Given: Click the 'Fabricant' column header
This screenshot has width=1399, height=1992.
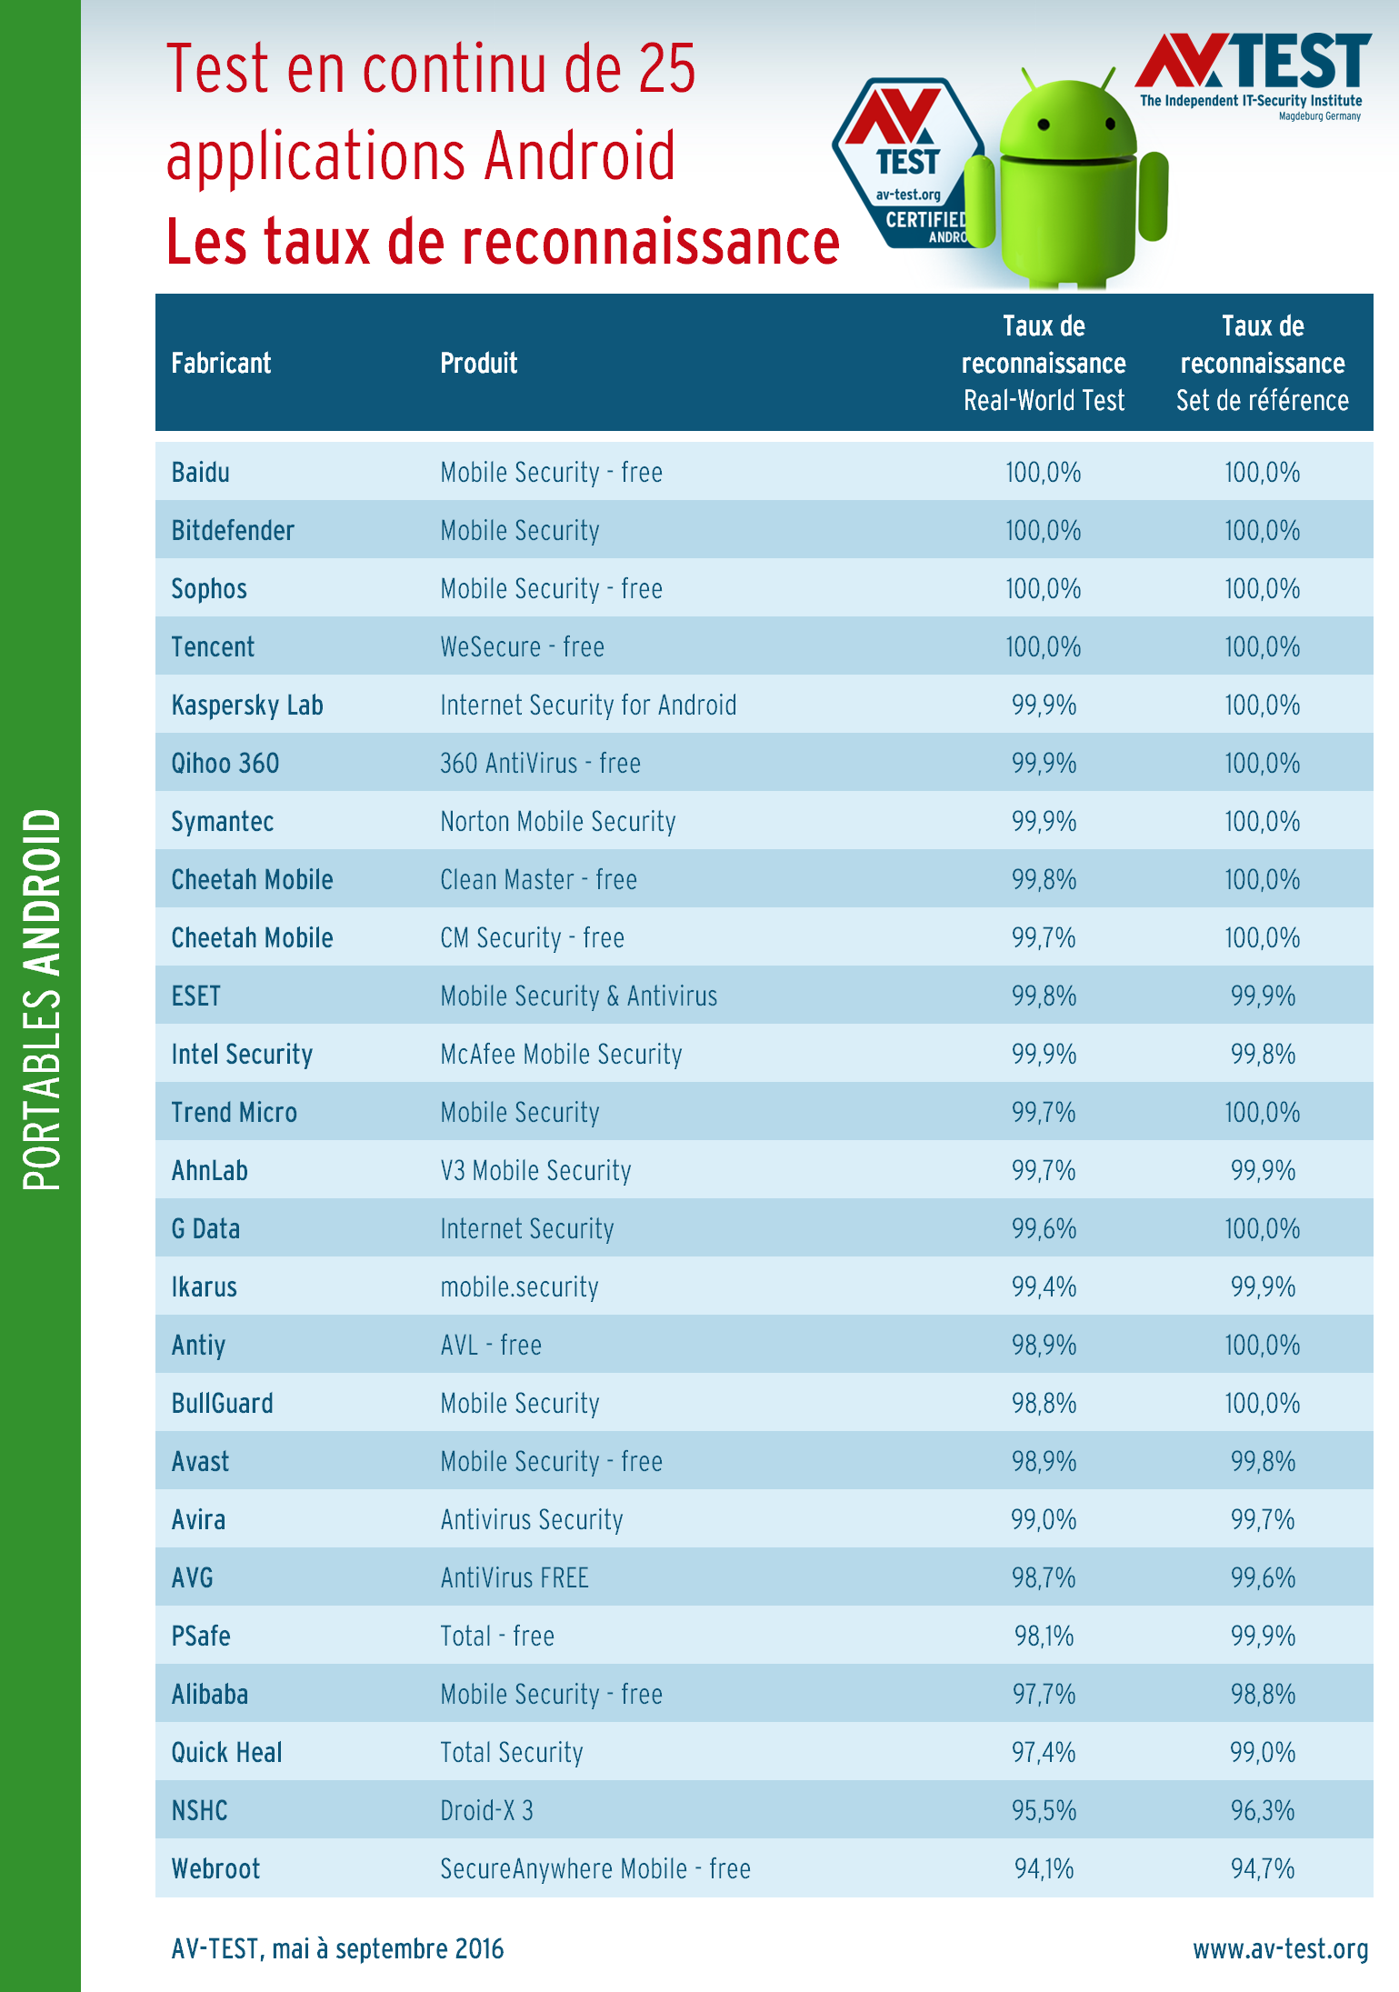Looking at the screenshot, I should tap(221, 363).
